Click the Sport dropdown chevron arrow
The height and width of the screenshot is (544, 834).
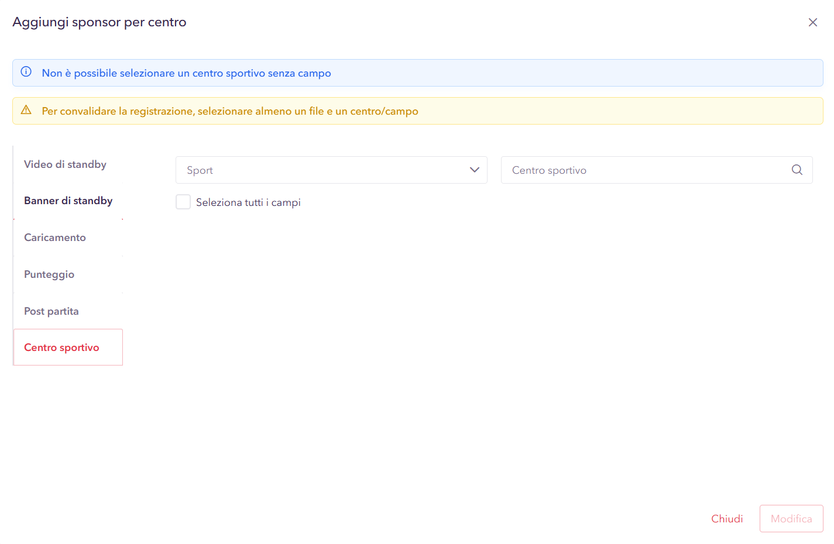coord(474,170)
